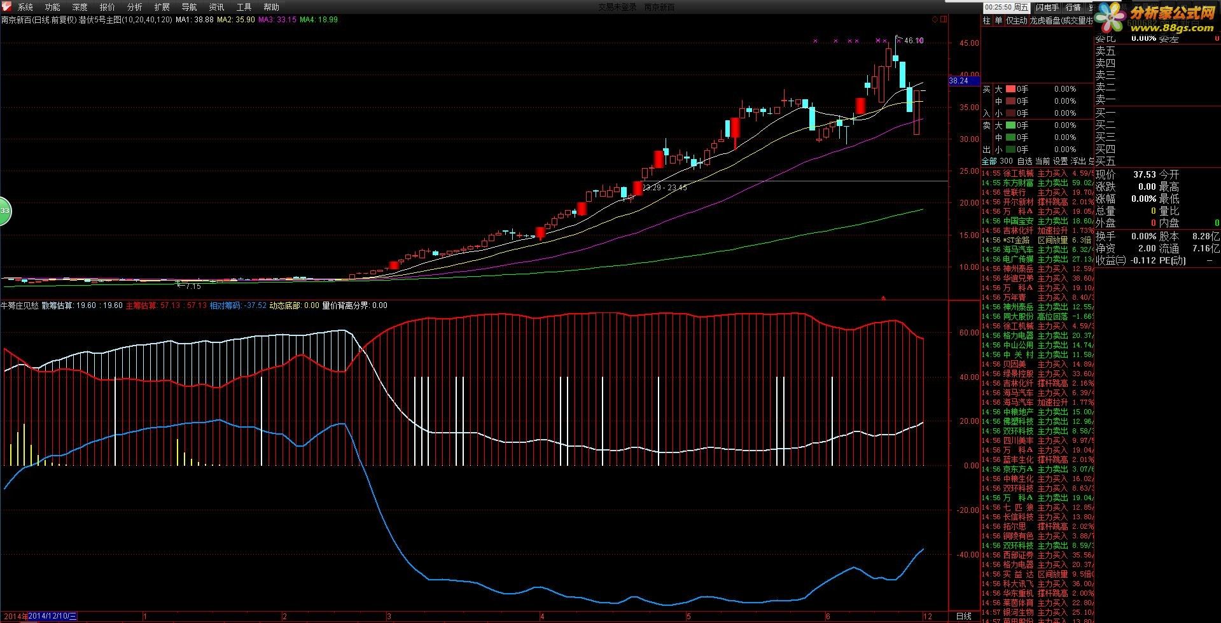Open the 导航 menu
The height and width of the screenshot is (623, 1221).
190,7
